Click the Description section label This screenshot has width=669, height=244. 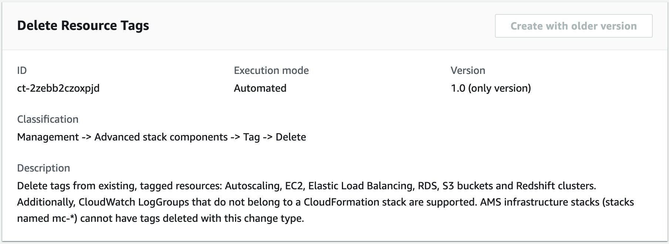pyautogui.click(x=43, y=168)
